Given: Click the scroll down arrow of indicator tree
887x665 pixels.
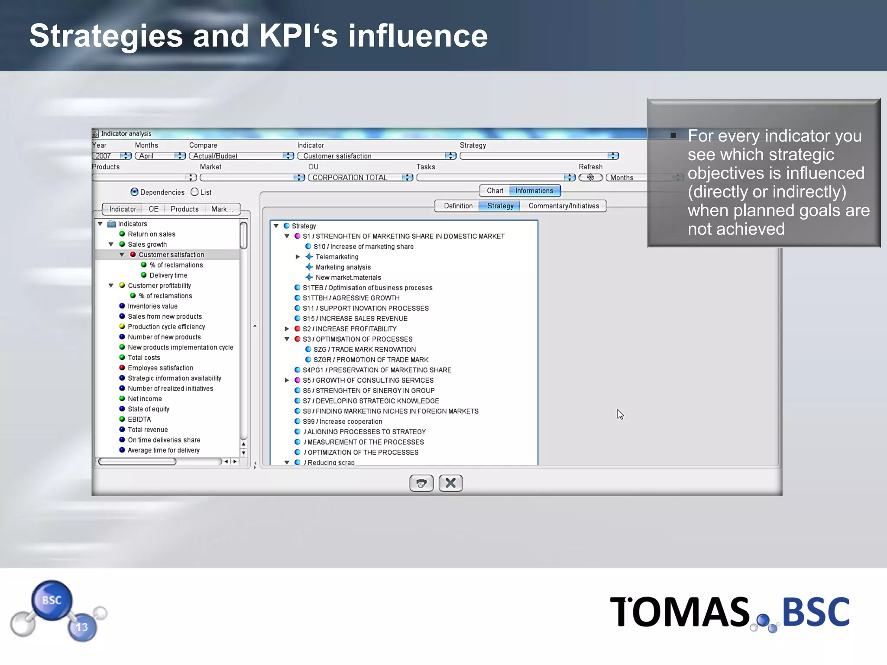Looking at the screenshot, I should pyautogui.click(x=244, y=453).
